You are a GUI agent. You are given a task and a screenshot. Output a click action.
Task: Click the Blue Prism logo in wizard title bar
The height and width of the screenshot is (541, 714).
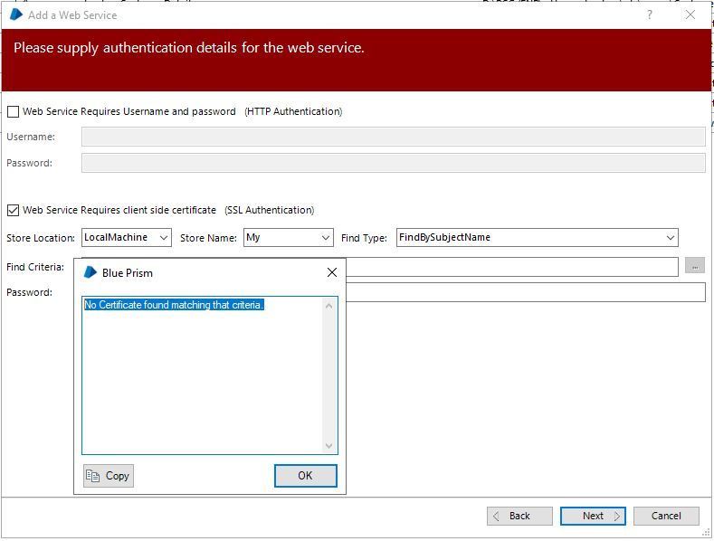click(15, 14)
